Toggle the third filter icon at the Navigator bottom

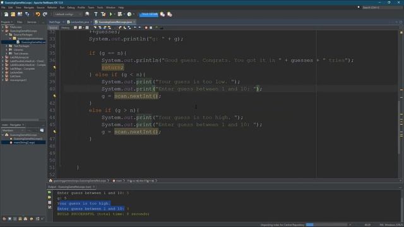(15, 219)
